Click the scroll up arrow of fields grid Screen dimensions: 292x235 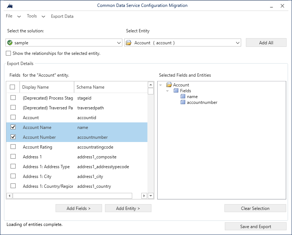(151, 85)
